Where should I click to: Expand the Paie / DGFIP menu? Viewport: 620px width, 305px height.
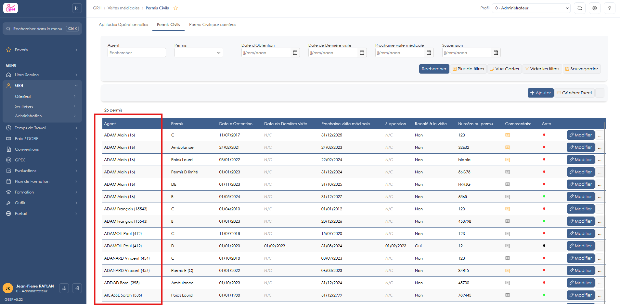[42, 139]
